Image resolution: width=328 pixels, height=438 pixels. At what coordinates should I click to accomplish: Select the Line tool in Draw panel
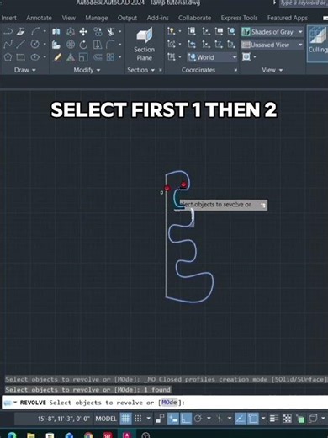pos(20,45)
